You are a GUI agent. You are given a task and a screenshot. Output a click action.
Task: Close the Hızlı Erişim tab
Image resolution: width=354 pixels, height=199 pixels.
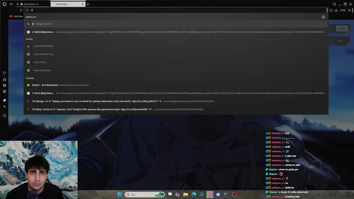(82, 4)
